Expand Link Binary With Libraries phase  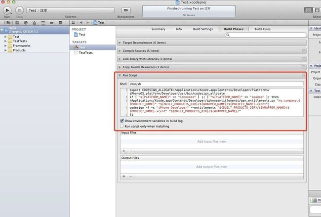(120, 59)
